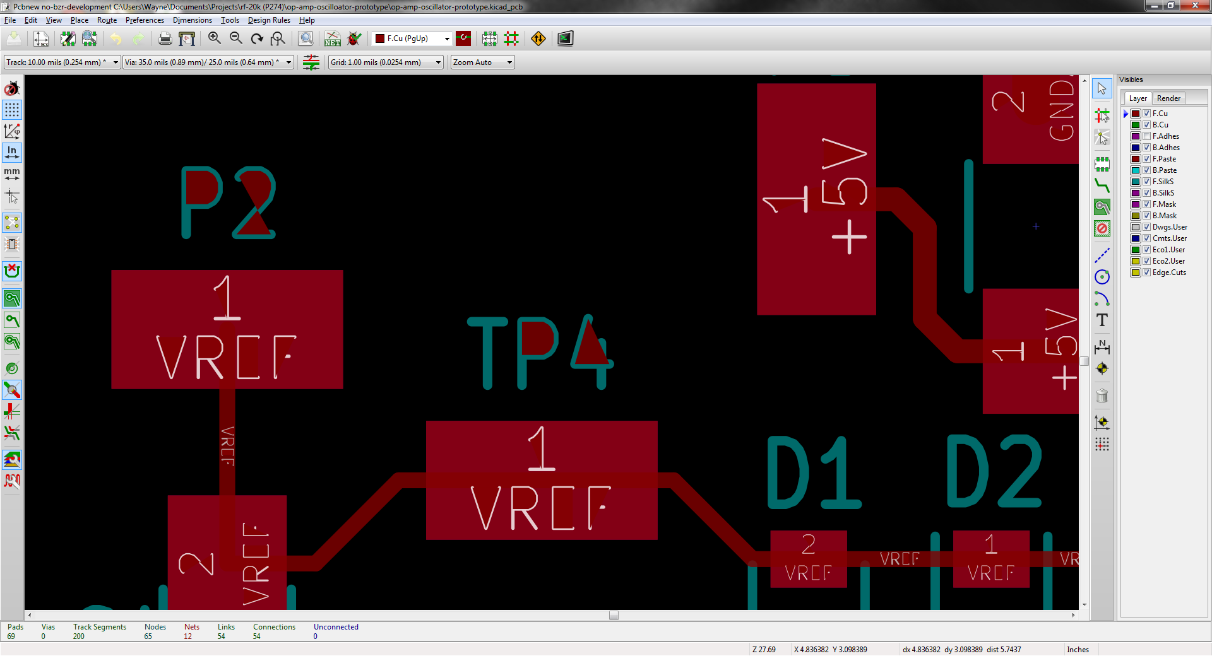Click the F.SilkS layer color swatch

tap(1136, 182)
